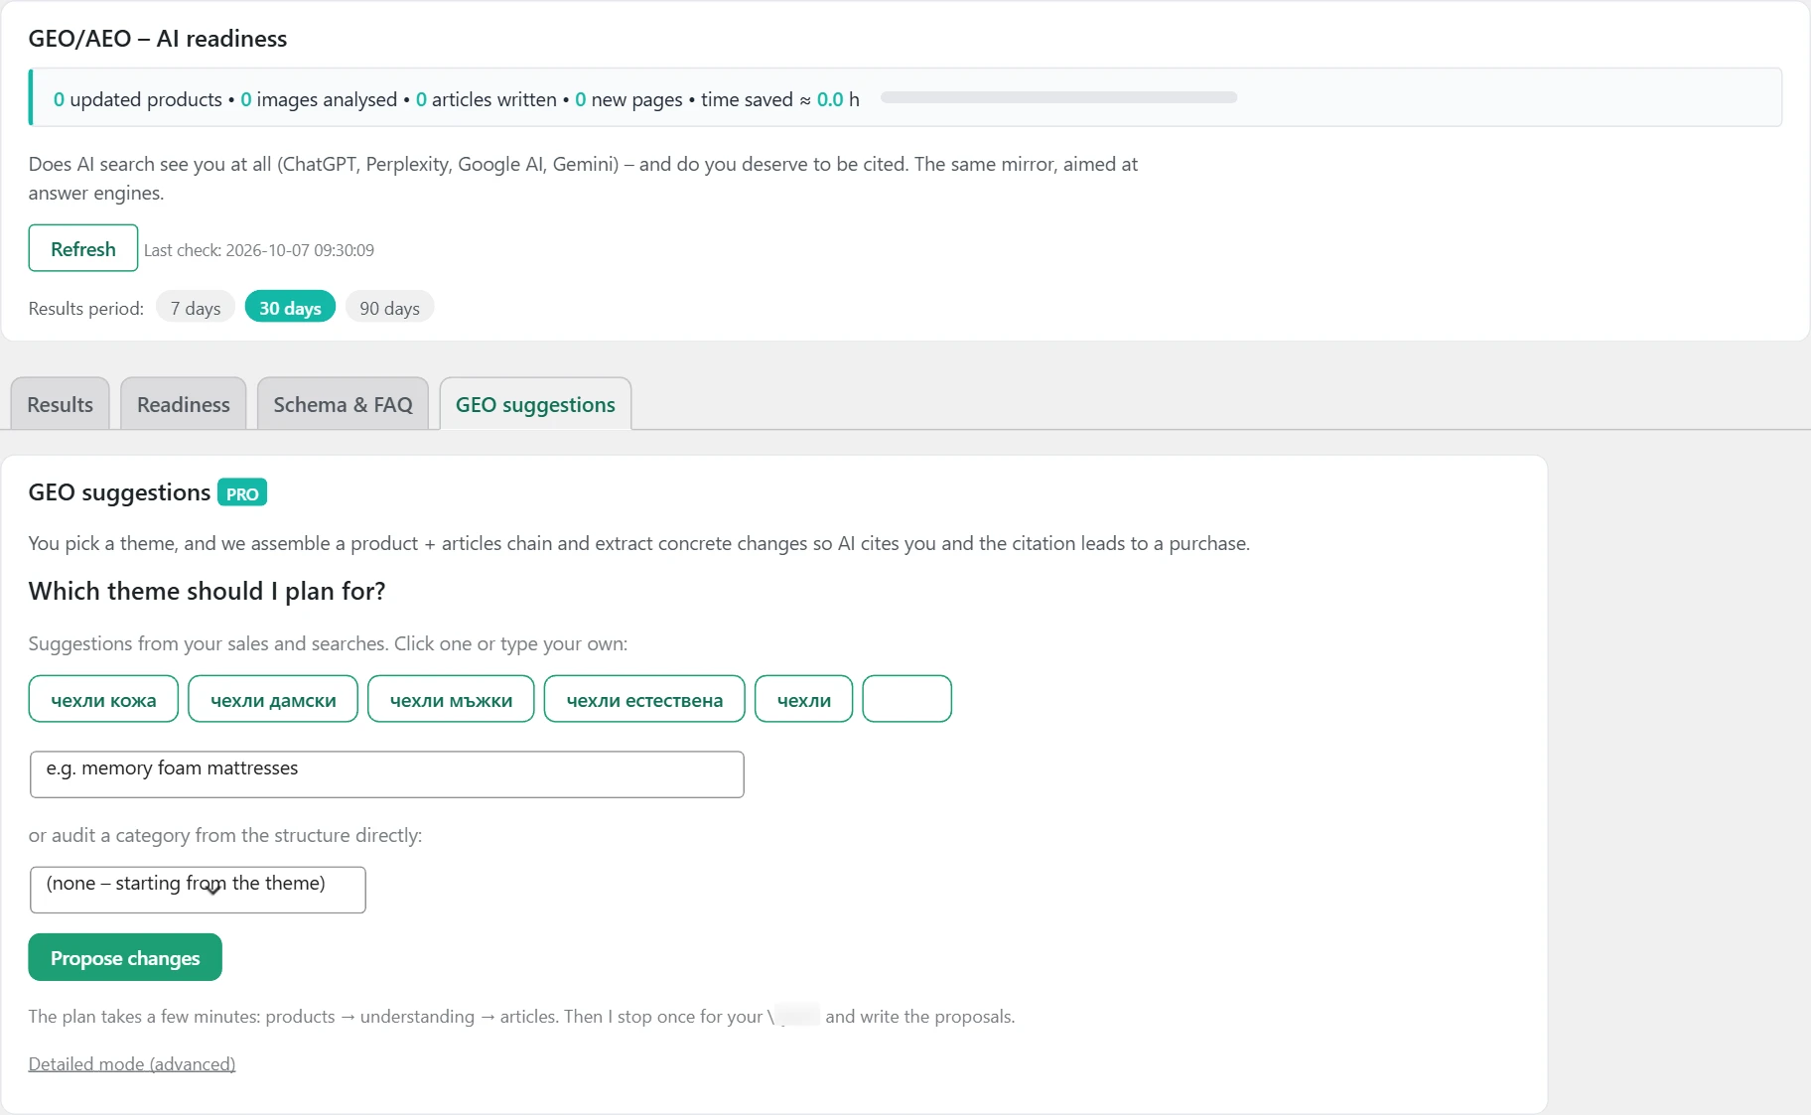
Task: Click the '0 new pages' stat
Action: click(629, 99)
